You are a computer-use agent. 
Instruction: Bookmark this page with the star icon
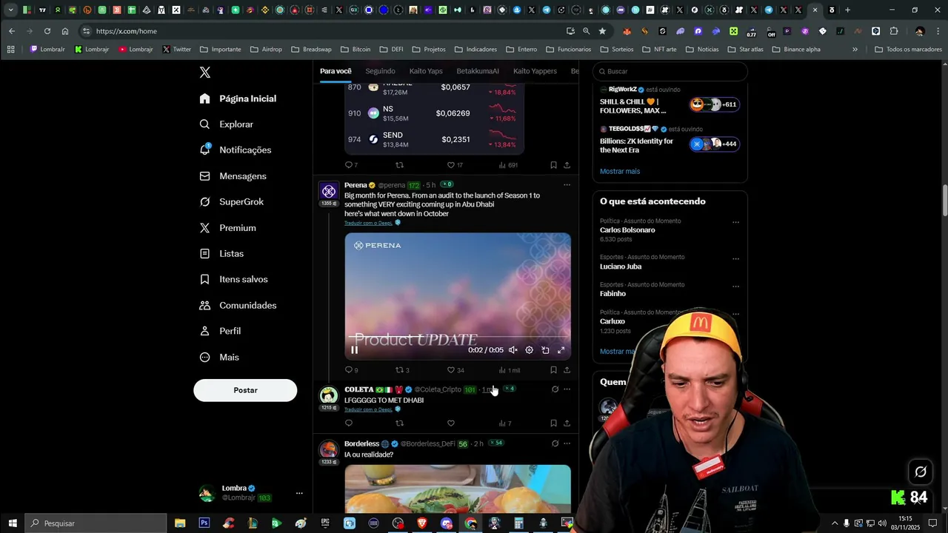[x=602, y=31]
